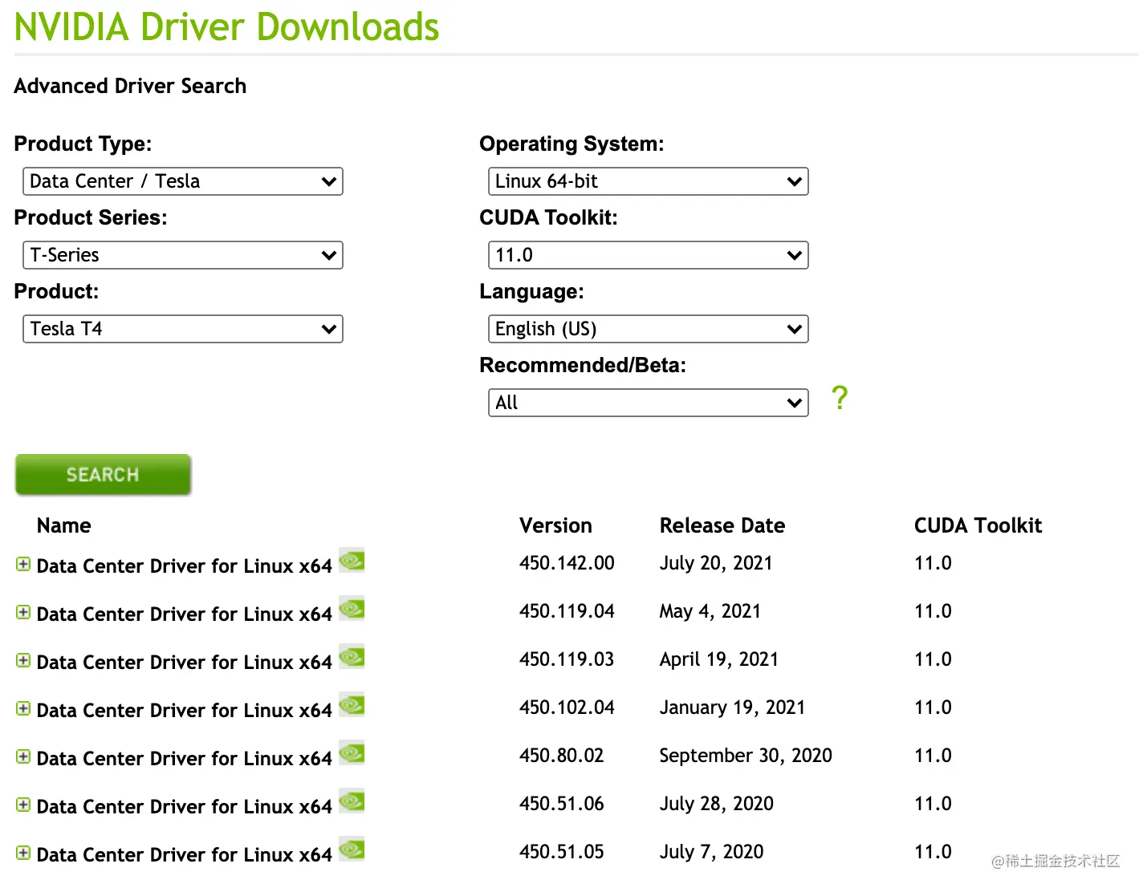Click NVIDIA logo icon beside the 450.51.05 driver
Image resolution: width=1143 pixels, height=892 pixels.
[x=352, y=849]
